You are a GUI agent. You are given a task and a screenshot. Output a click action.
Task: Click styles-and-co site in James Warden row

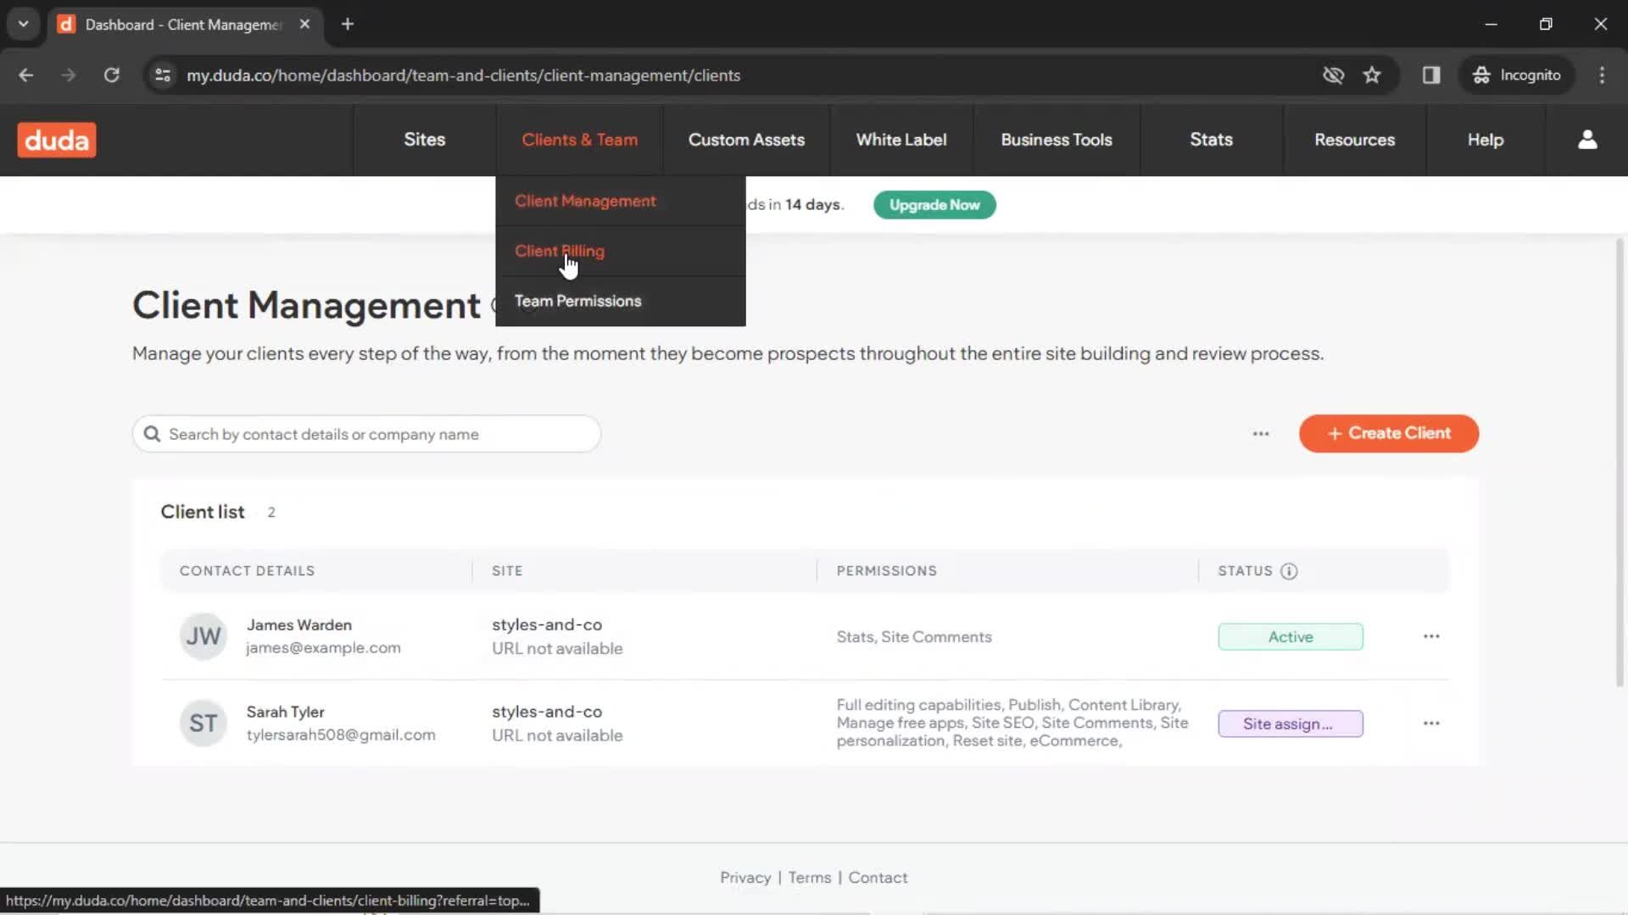[547, 625]
